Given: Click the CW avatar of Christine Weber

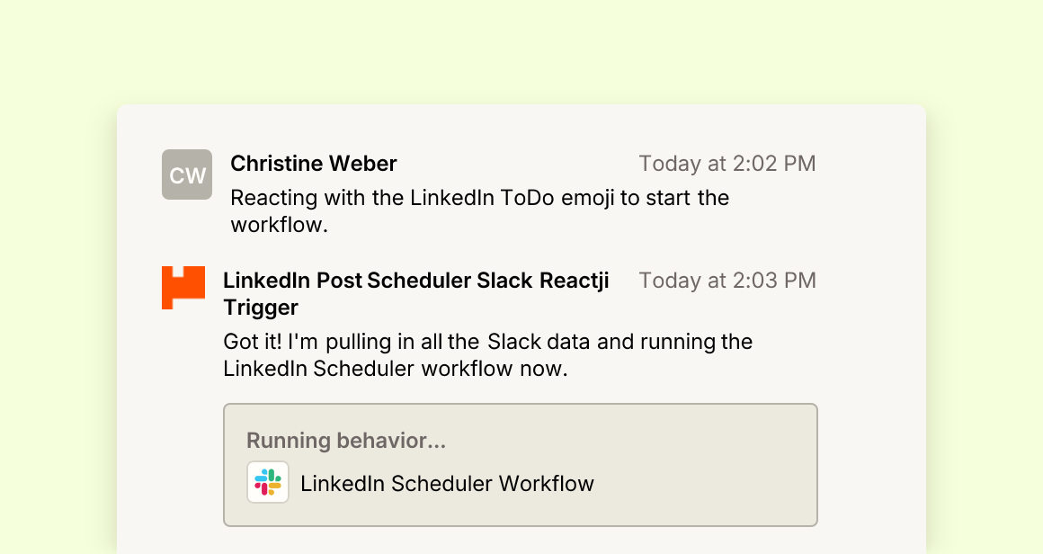Looking at the screenshot, I should [187, 174].
